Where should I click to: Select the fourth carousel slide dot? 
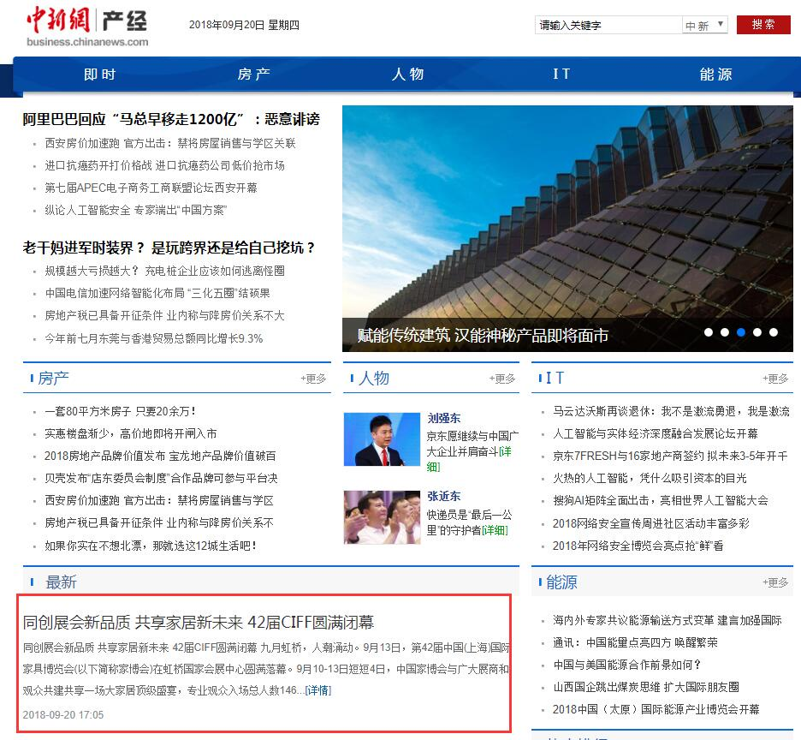pyautogui.click(x=757, y=332)
